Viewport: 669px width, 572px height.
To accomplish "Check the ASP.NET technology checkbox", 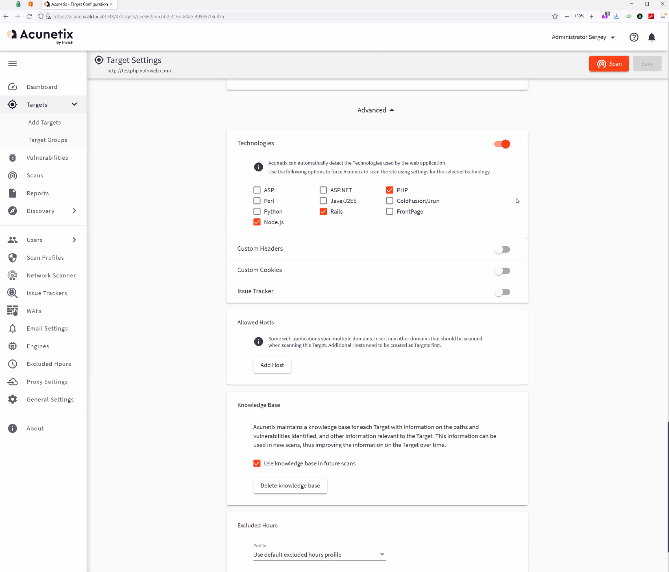I will [x=323, y=190].
